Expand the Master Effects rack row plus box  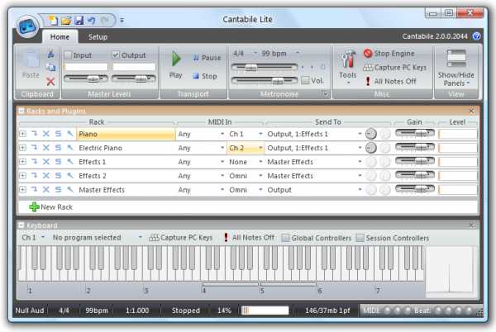click(23, 189)
